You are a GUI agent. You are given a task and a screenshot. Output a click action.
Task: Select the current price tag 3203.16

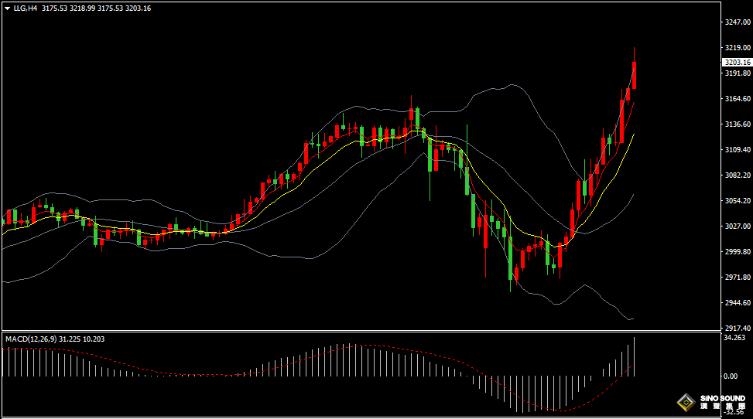point(737,62)
